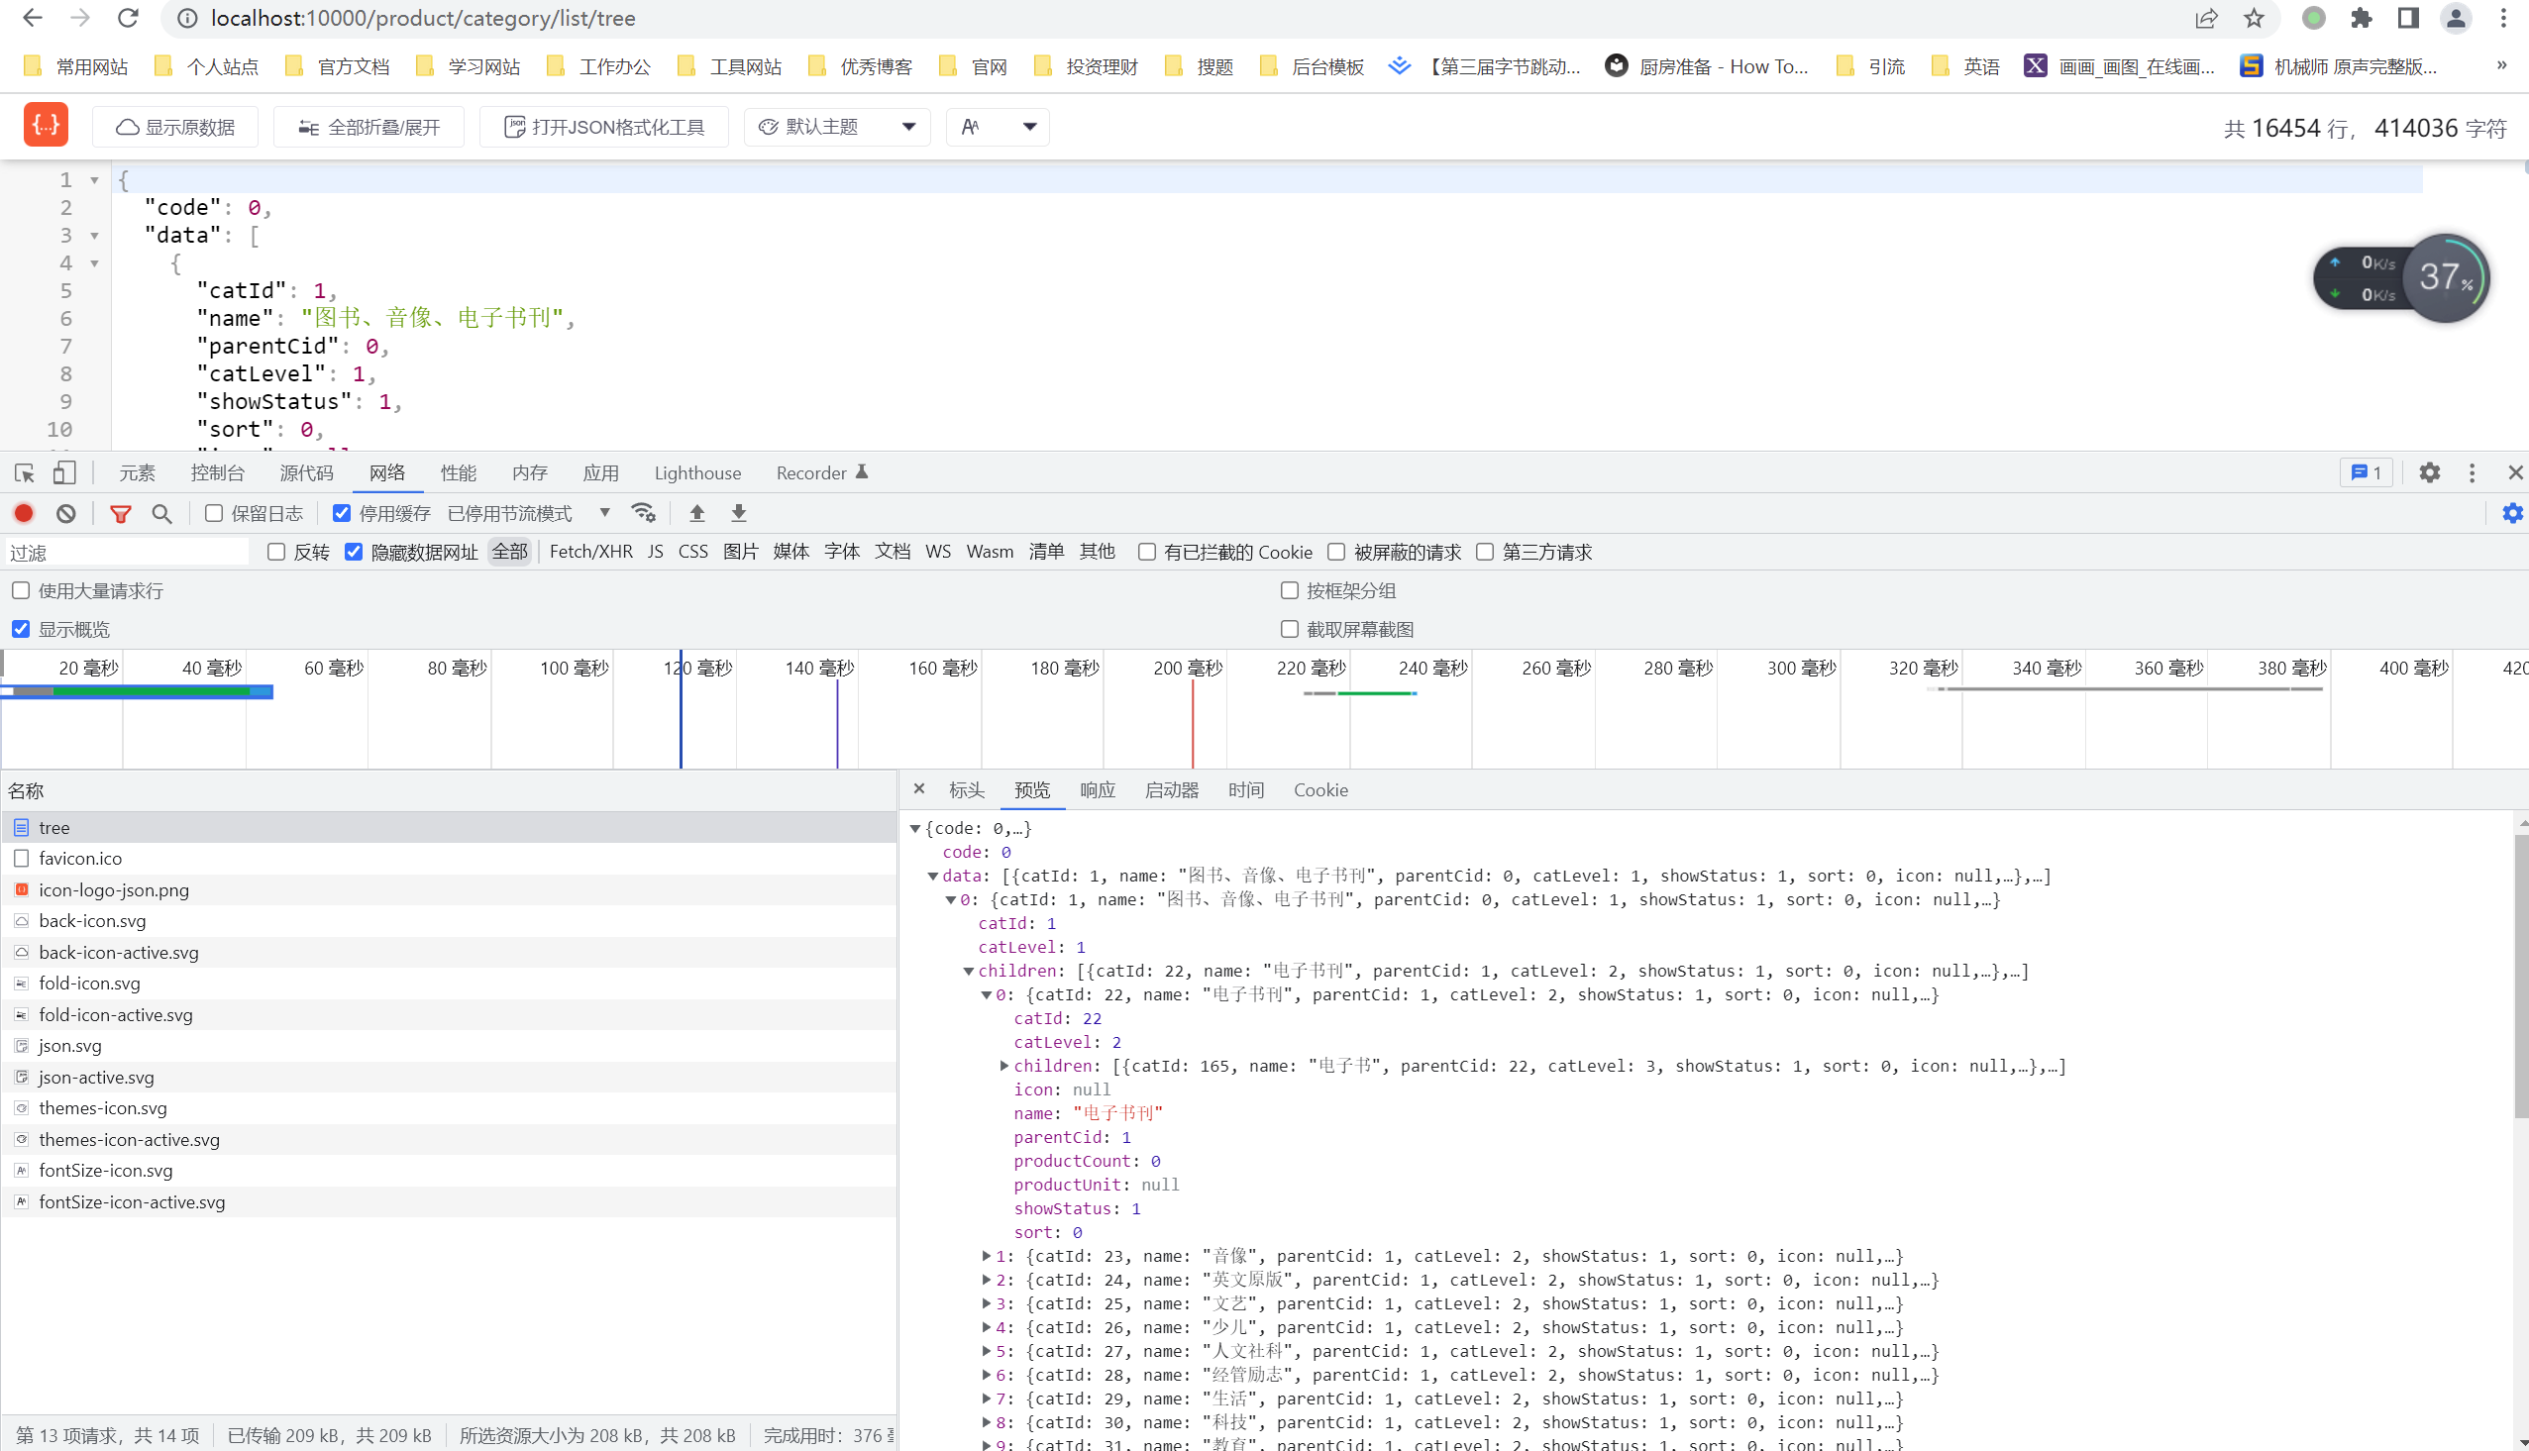The image size is (2529, 1451).
Task: Open the blue network settings gear
Action: [x=2512, y=513]
